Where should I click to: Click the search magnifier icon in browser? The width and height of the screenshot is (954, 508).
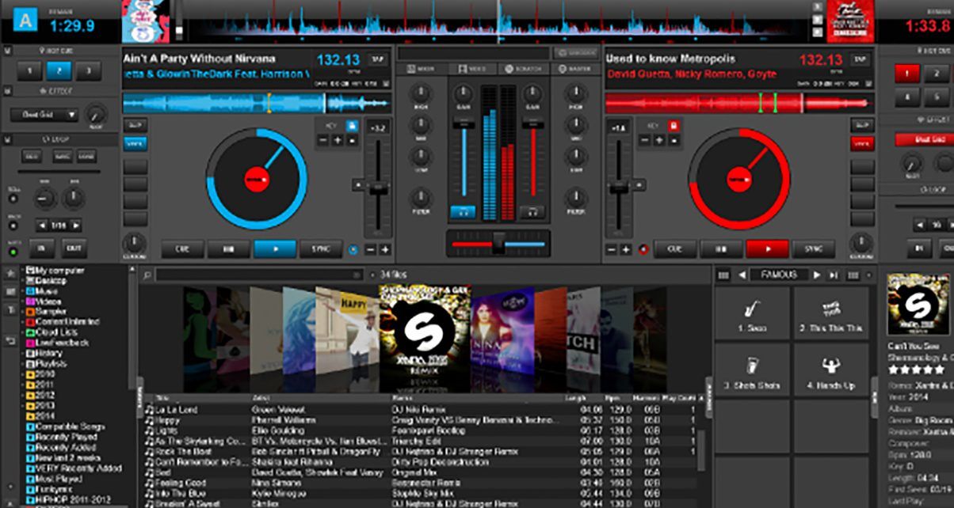147,275
